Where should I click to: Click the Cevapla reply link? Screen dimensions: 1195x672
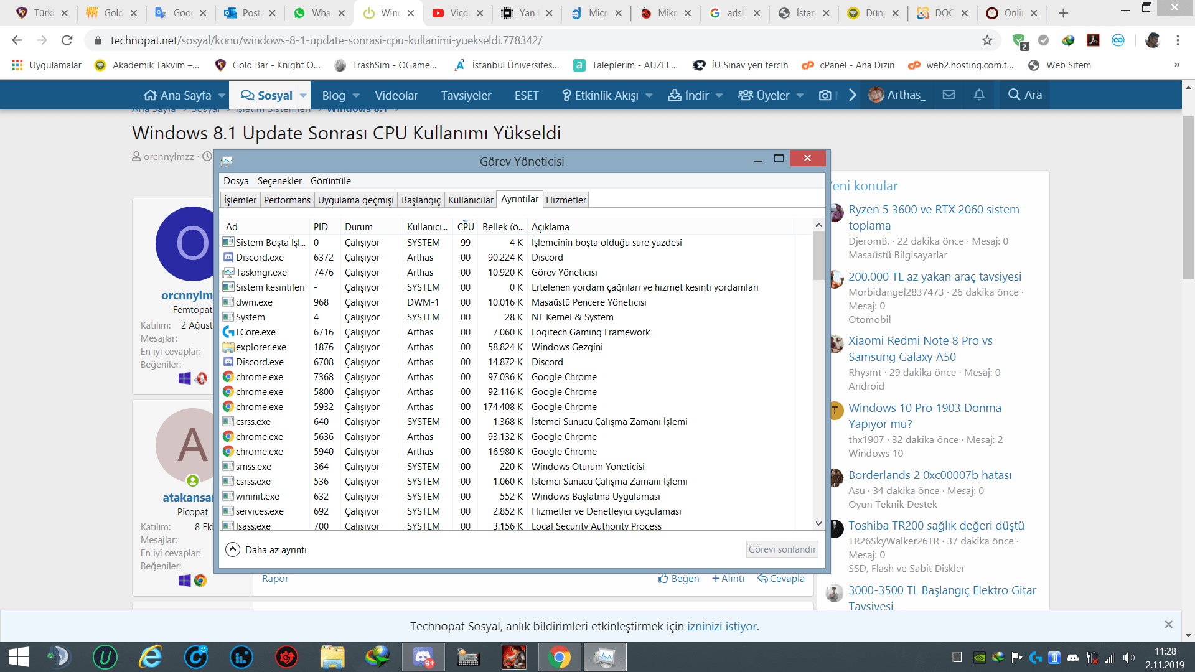(x=781, y=578)
